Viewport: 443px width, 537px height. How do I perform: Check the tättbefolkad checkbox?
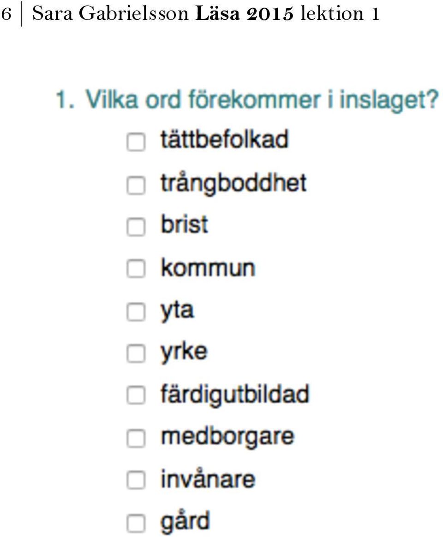coord(136,142)
